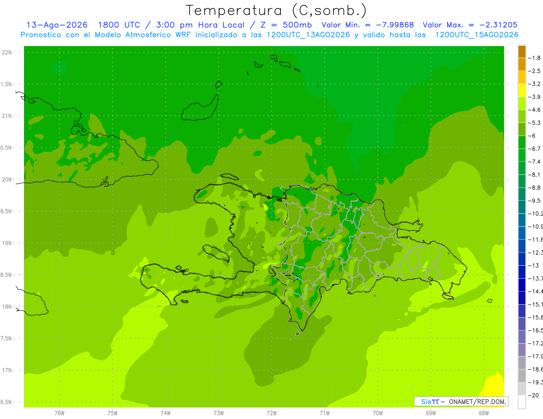Select the date text "13-Ago-2026"
Viewport: 543px width, 419px height.
tap(57, 25)
